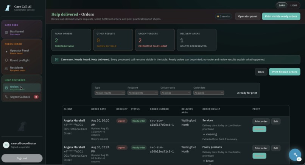Viewport: 305px width, 165px height.
Task: Click Print filtered orders
Action: pyautogui.click(x=285, y=72)
